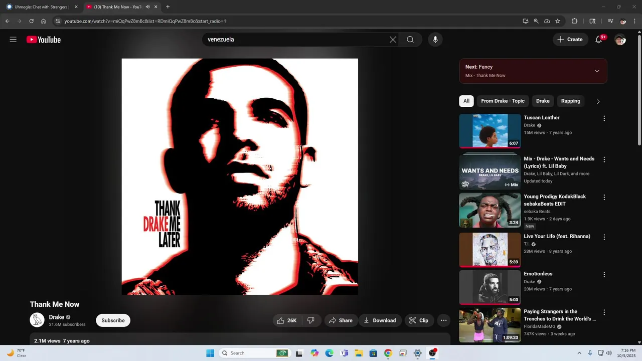
Task: Go to the YouTube home logo
Action: 44,40
